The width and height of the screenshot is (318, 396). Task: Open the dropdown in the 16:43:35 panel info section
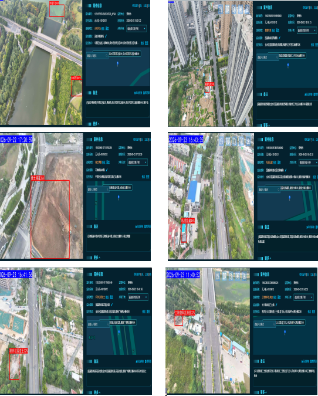click(309, 163)
